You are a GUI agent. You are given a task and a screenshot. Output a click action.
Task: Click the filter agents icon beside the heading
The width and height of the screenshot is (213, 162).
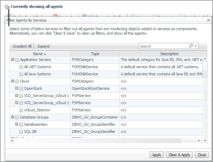[x=7, y=7]
